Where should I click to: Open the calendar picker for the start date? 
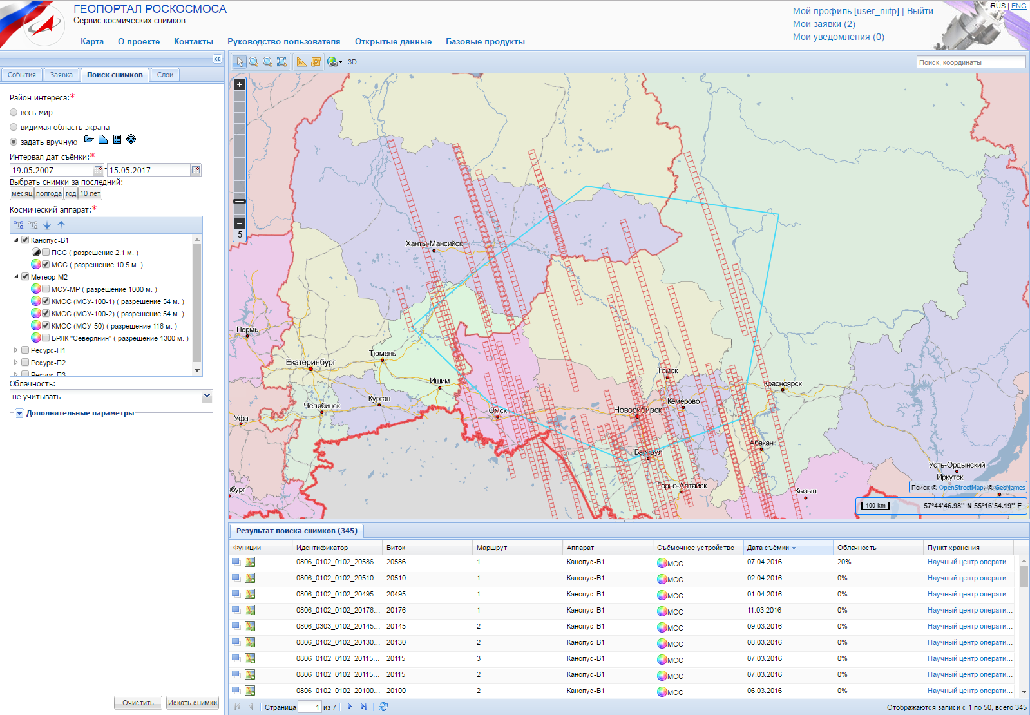click(99, 170)
